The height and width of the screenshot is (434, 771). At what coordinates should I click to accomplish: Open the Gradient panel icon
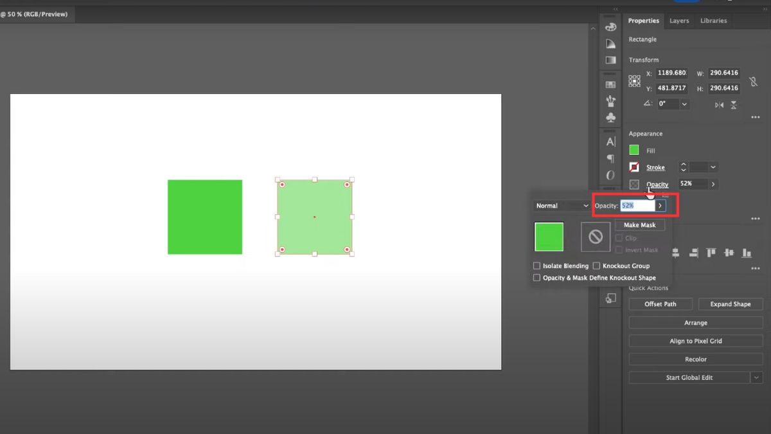(x=611, y=60)
